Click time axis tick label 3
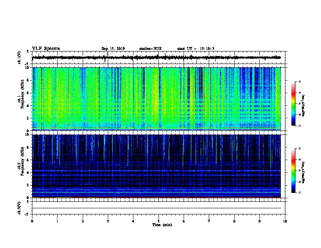The height and width of the screenshot is (248, 321). click(x=108, y=221)
